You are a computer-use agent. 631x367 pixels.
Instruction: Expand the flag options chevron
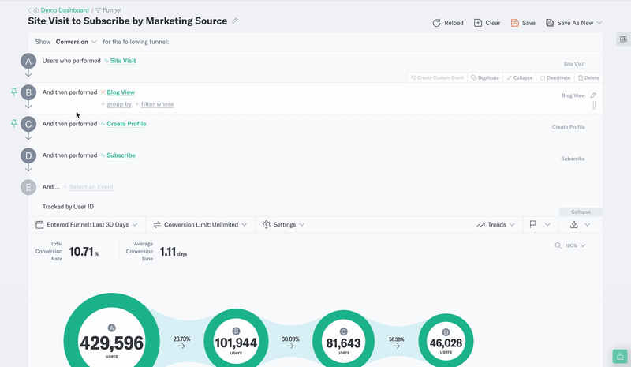click(547, 225)
